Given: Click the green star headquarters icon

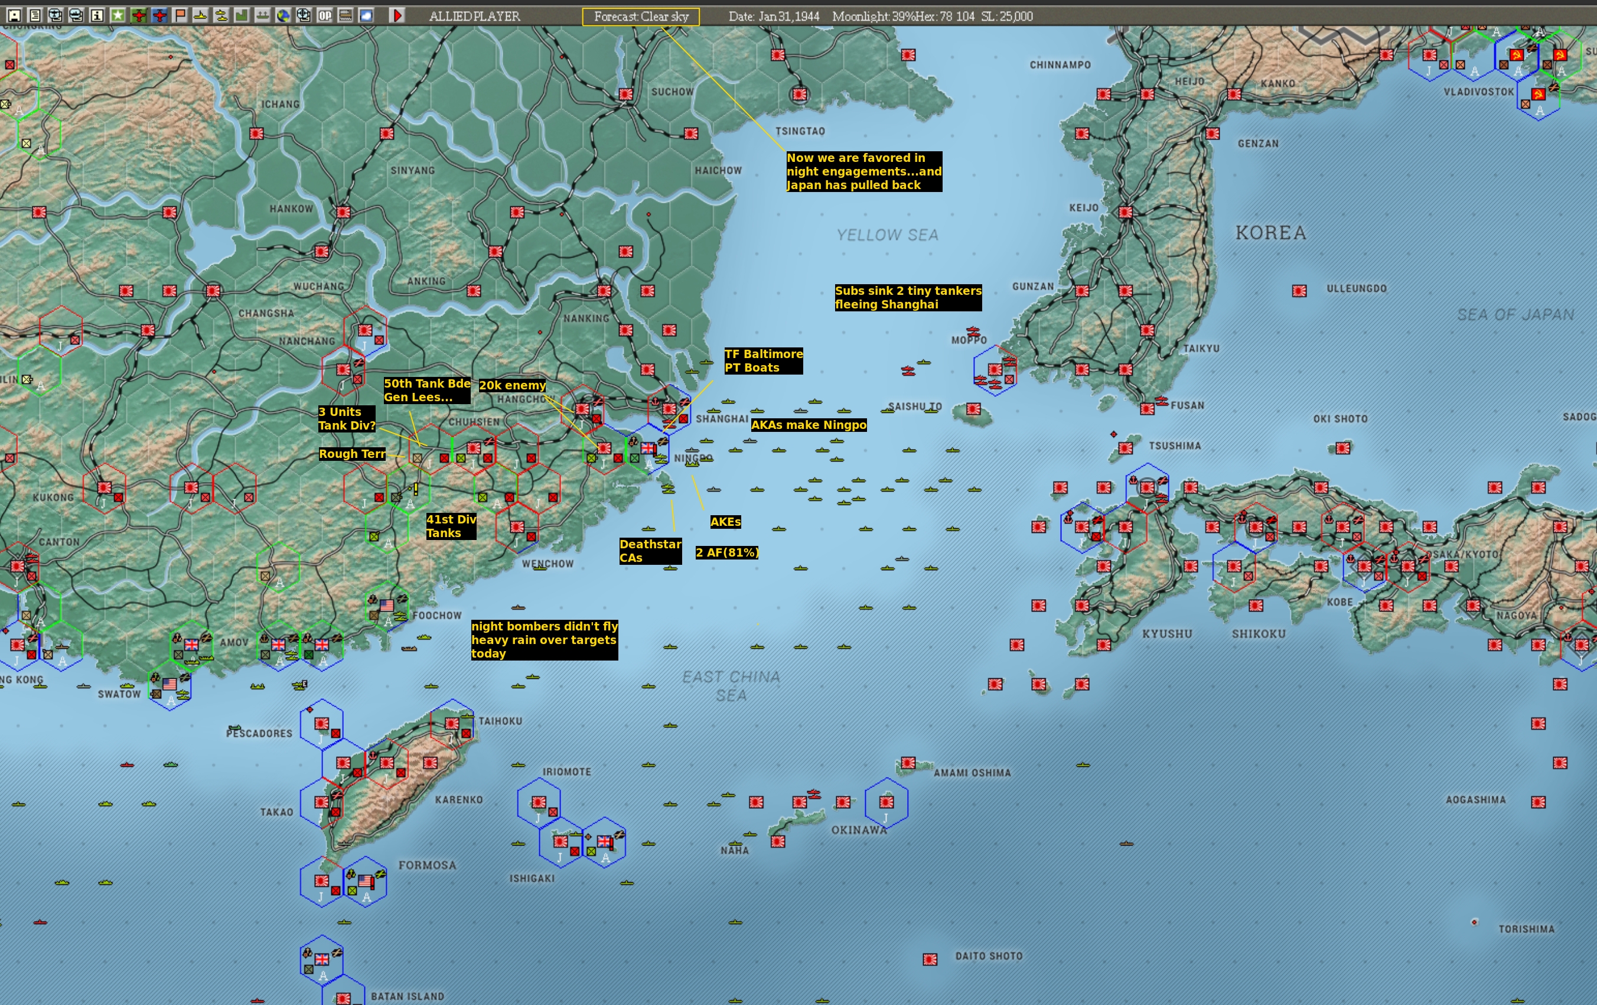Looking at the screenshot, I should 118,15.
